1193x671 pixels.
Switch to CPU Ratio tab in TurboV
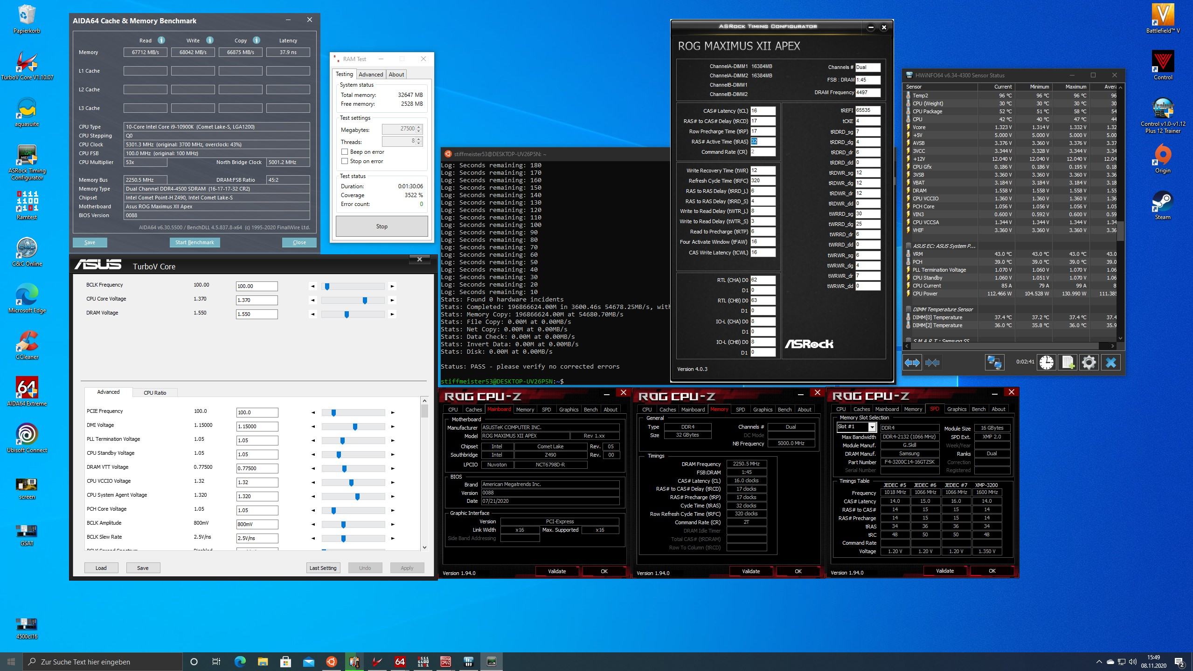point(155,393)
